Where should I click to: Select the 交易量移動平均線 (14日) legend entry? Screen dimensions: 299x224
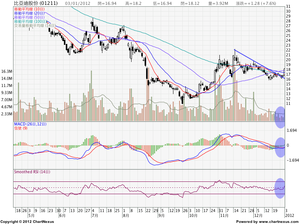pos(35,26)
